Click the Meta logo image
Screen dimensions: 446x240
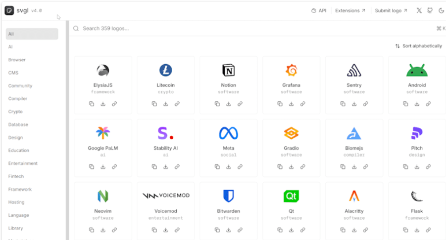click(x=228, y=133)
